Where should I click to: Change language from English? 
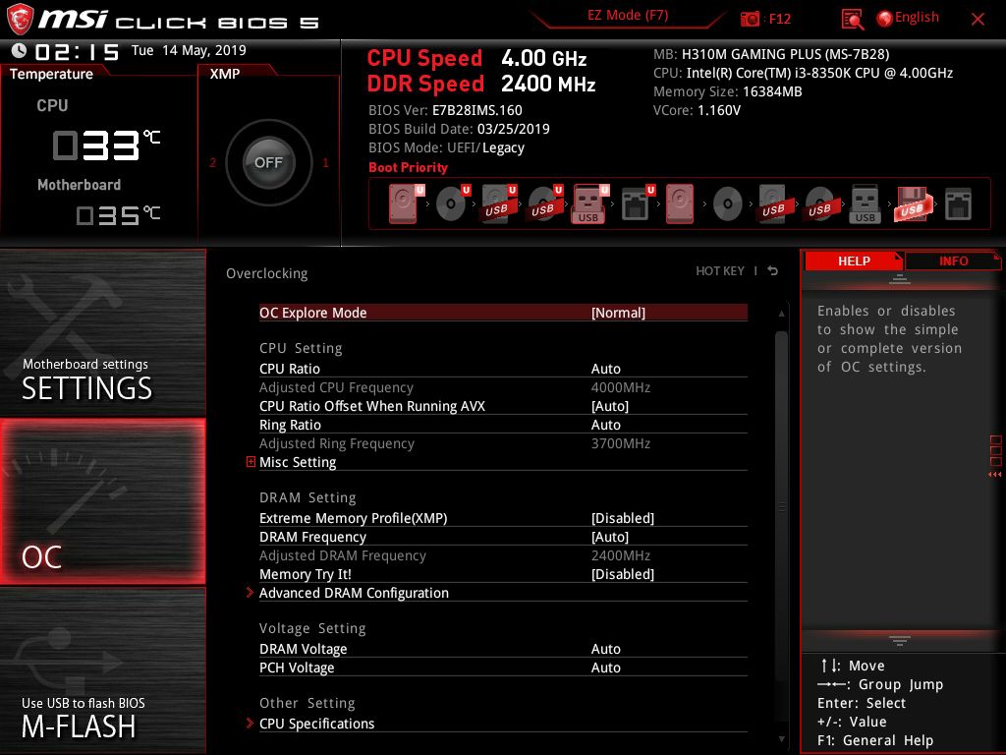coord(917,18)
